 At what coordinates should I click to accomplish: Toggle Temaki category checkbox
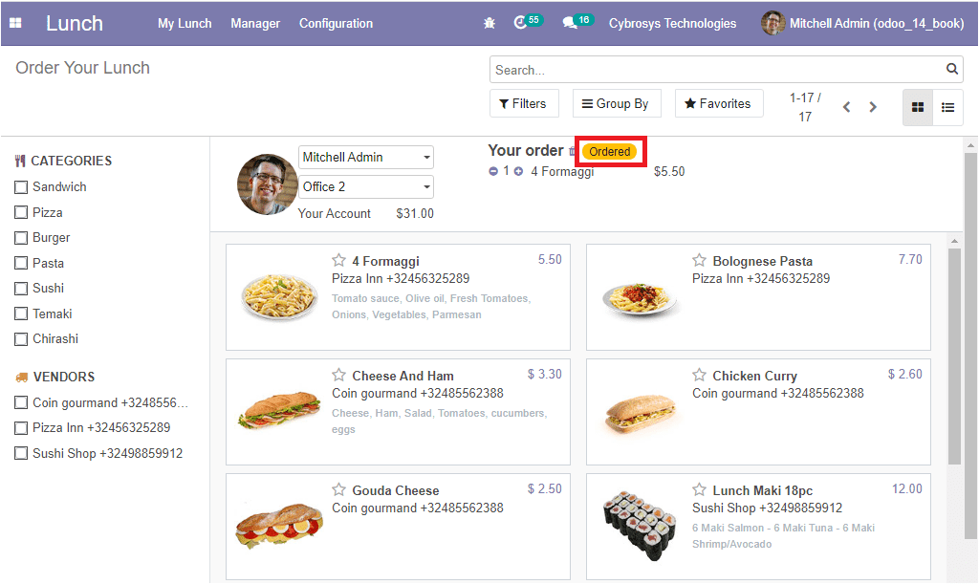coord(21,314)
